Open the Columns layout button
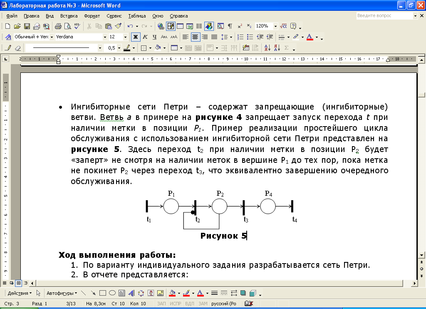Image resolution: width=426 pixels, height=309 pixels. tap(199, 26)
